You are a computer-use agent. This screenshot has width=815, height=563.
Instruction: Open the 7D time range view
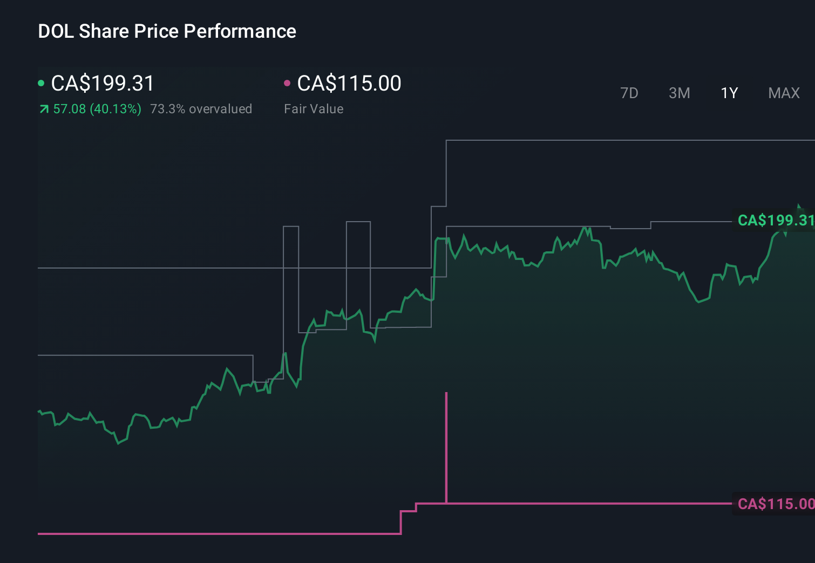pos(629,93)
